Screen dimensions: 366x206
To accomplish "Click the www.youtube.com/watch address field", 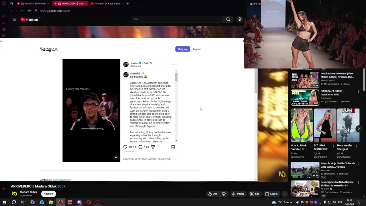I will [x=55, y=11].
